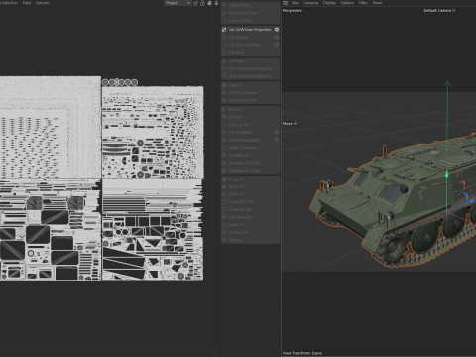Open UV Straighten options gear

(x=277, y=132)
